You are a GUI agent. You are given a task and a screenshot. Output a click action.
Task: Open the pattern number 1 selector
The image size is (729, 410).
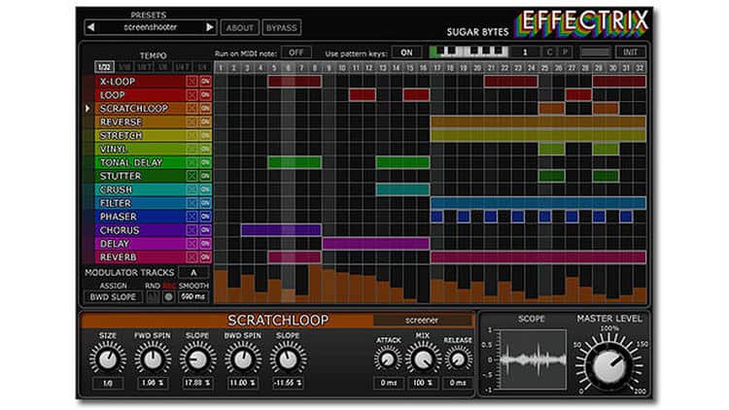pyautogui.click(x=525, y=52)
